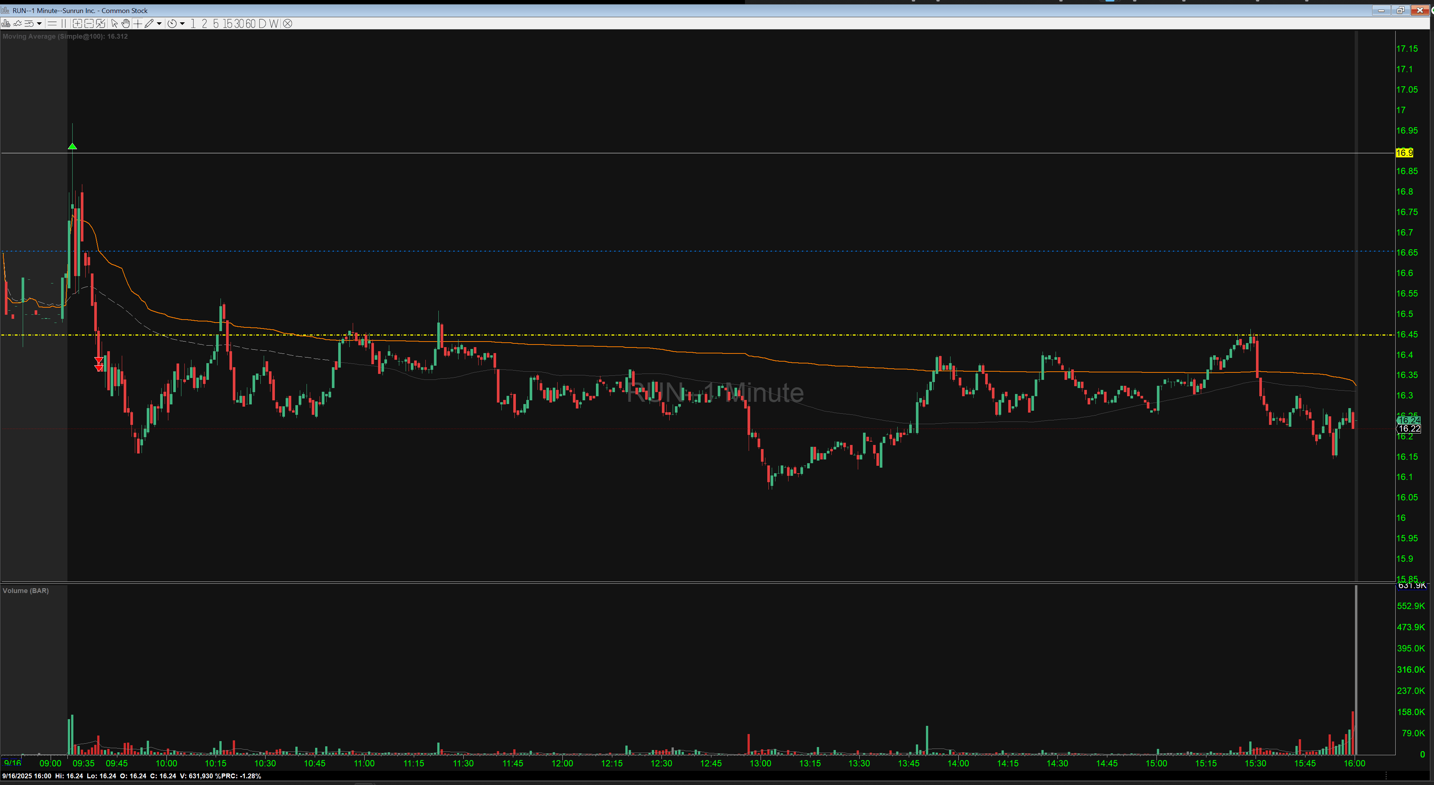The height and width of the screenshot is (785, 1434).
Task: Click the yellow 16.9 price line label
Action: 1404,153
